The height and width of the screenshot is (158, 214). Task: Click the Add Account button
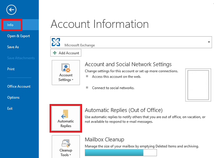click(66, 53)
